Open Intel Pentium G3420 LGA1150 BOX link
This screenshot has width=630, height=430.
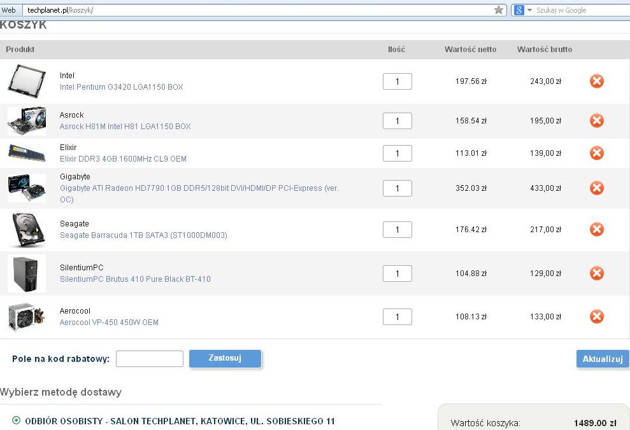click(121, 87)
